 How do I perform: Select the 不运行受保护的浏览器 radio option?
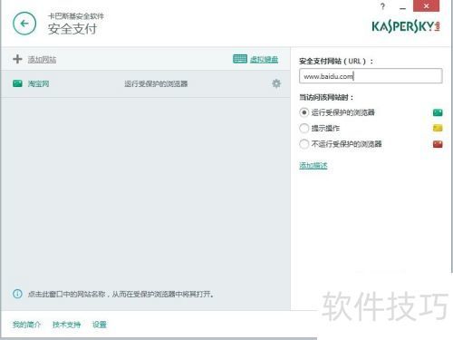click(304, 144)
